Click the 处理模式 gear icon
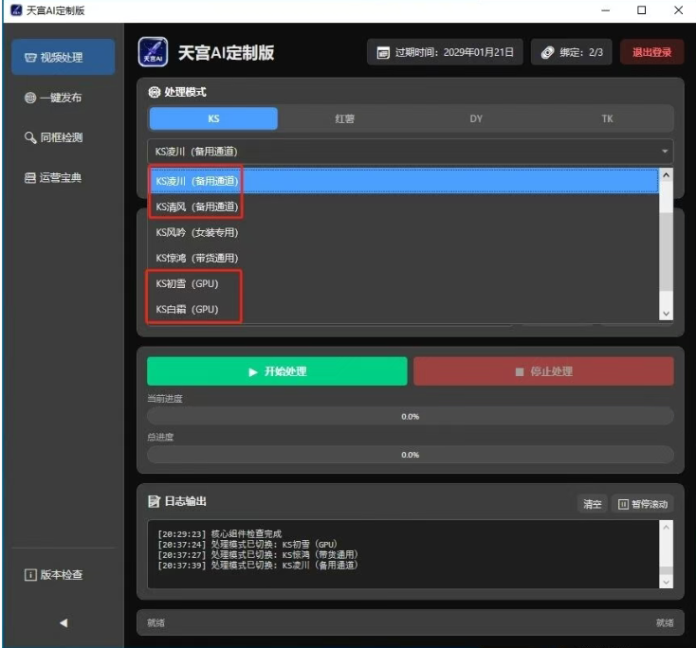Screen dimensions: 696x648 [x=154, y=92]
